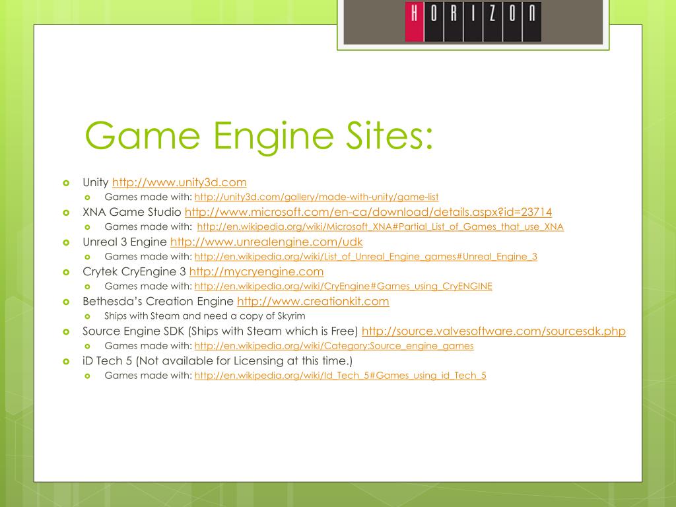Click the red H tile in Horizon logo
This screenshot has height=507, width=676.
tap(415, 22)
